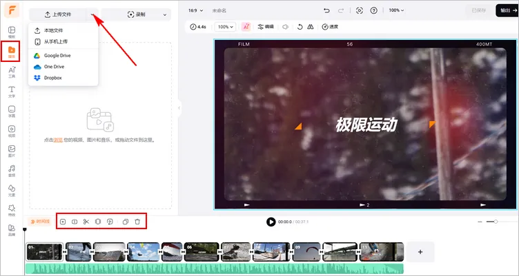Click the crop/freeze frame icon in timeline toolbar

click(x=98, y=222)
